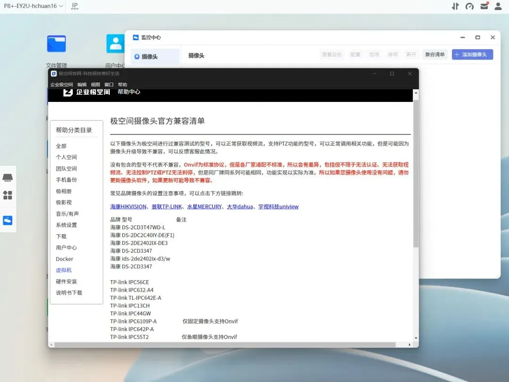Follow the 海康HIKVISION link
Viewport: 509px width, 382px height.
click(128, 207)
